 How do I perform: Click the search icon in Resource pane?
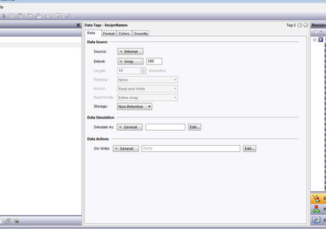(315, 33)
